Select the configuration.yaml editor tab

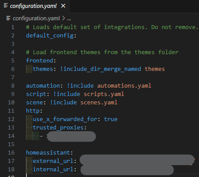(x=35, y=6)
